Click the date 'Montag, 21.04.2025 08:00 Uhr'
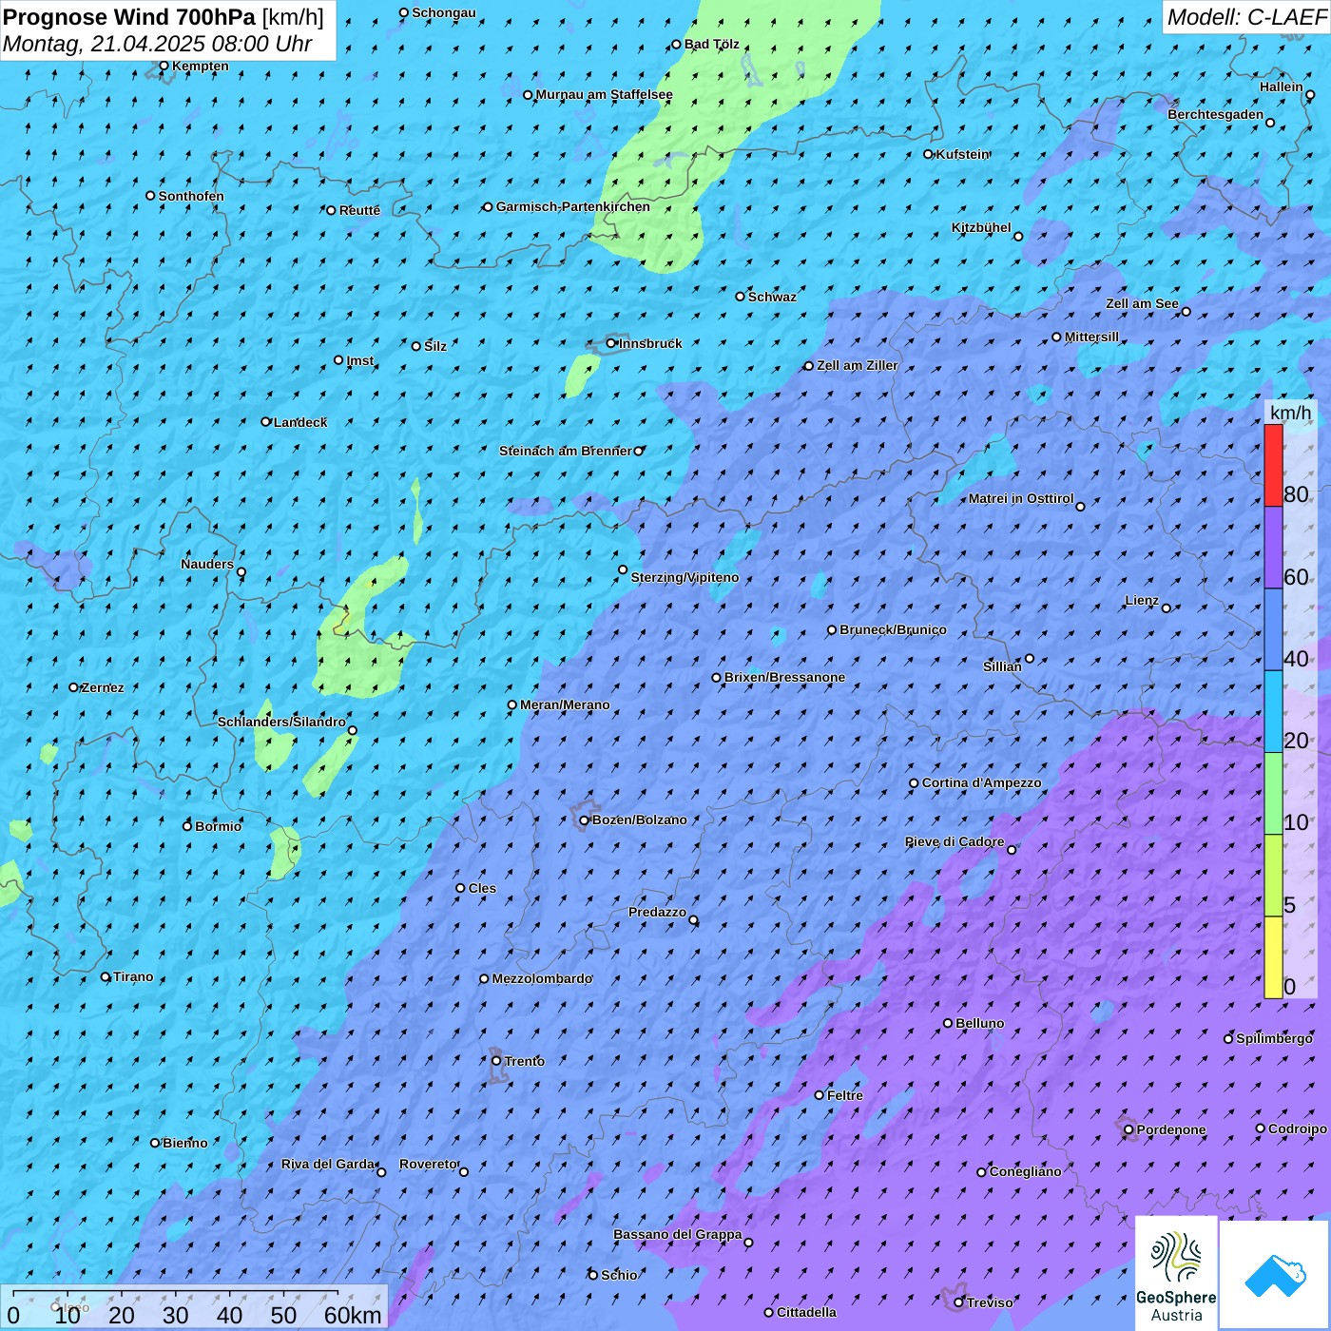Screen dimensions: 1331x1331 point(158,44)
